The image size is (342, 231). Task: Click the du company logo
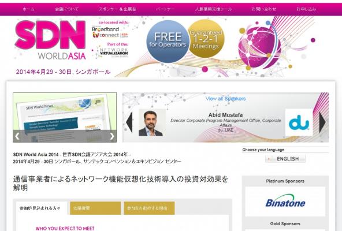tap(299, 122)
